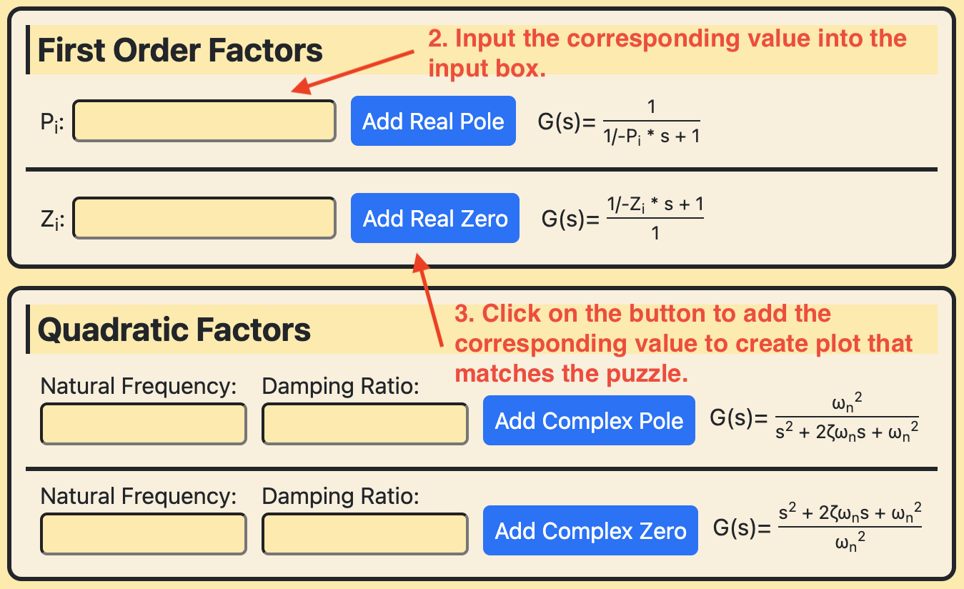
Task: Click the complex zero G(s) formula
Action: click(818, 530)
